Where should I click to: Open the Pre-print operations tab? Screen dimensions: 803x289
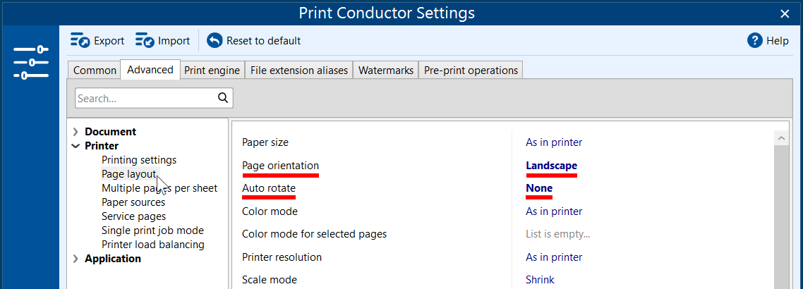tap(471, 70)
